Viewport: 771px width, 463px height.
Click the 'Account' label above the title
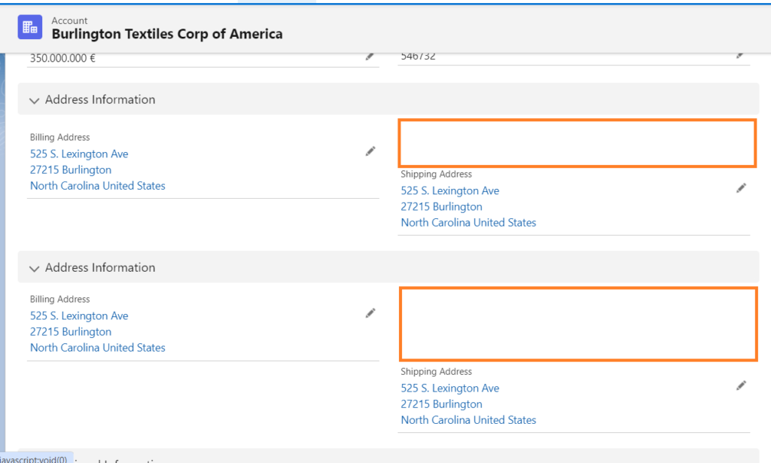(69, 20)
